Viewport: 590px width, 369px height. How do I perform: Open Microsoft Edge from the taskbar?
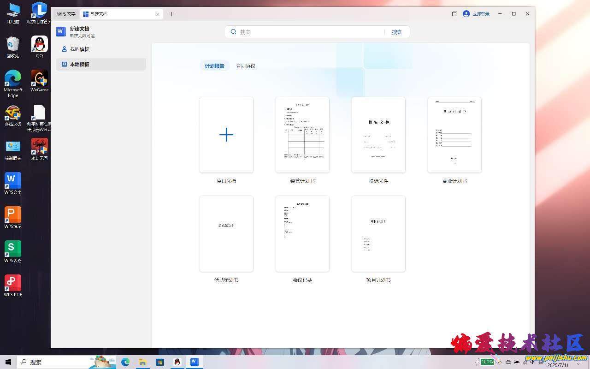click(x=125, y=362)
